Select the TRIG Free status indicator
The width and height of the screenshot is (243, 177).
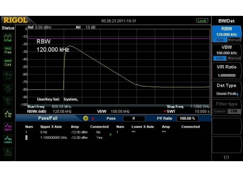pyautogui.click(x=8, y=50)
